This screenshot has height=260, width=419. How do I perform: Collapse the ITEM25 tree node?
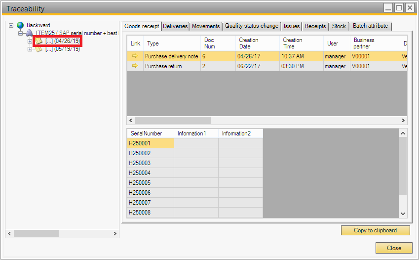[20, 33]
